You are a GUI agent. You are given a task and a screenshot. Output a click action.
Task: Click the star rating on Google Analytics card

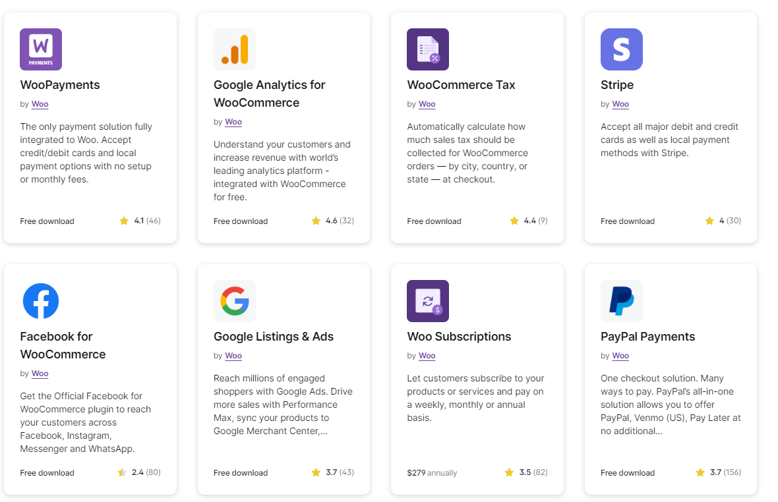coord(316,221)
